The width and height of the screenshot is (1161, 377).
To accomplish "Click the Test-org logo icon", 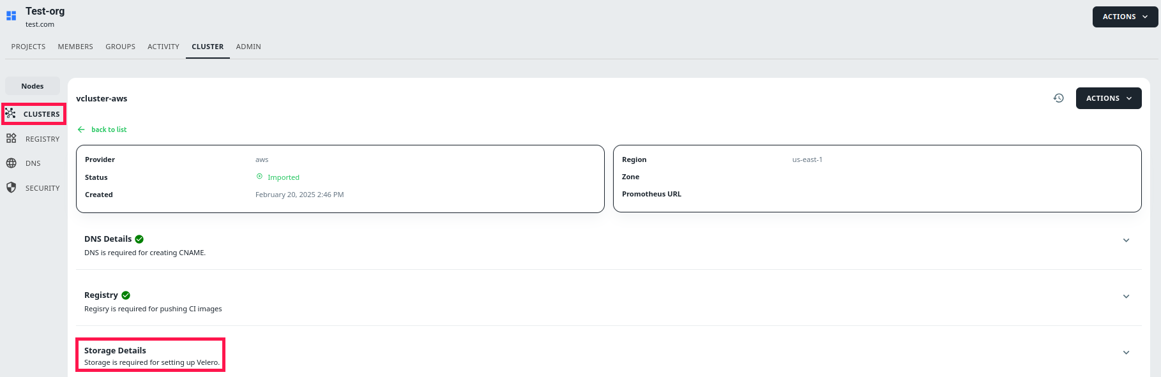I will [11, 15].
